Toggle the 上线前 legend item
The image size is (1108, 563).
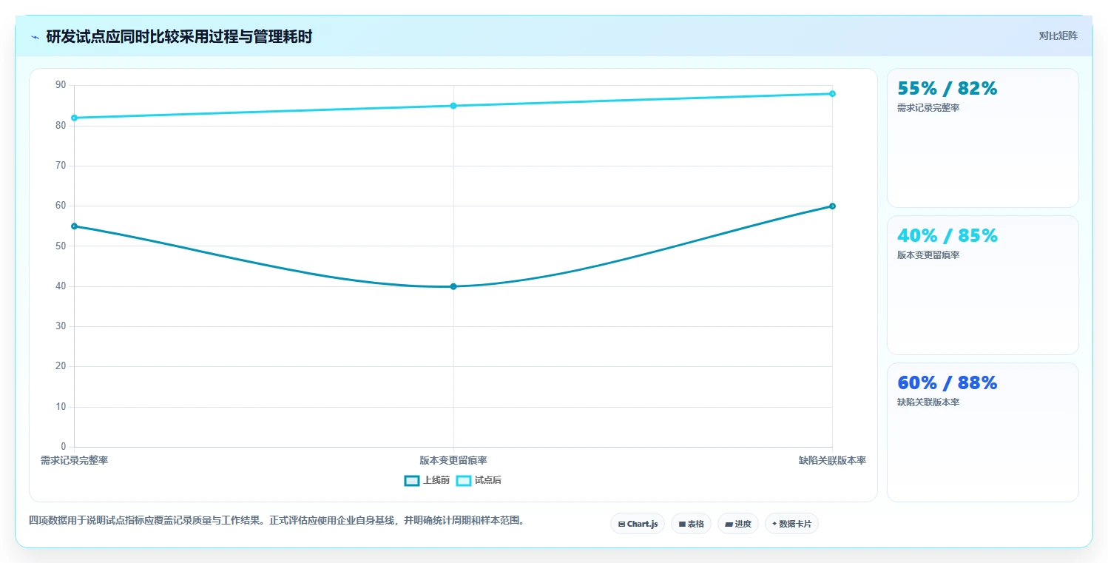(427, 480)
